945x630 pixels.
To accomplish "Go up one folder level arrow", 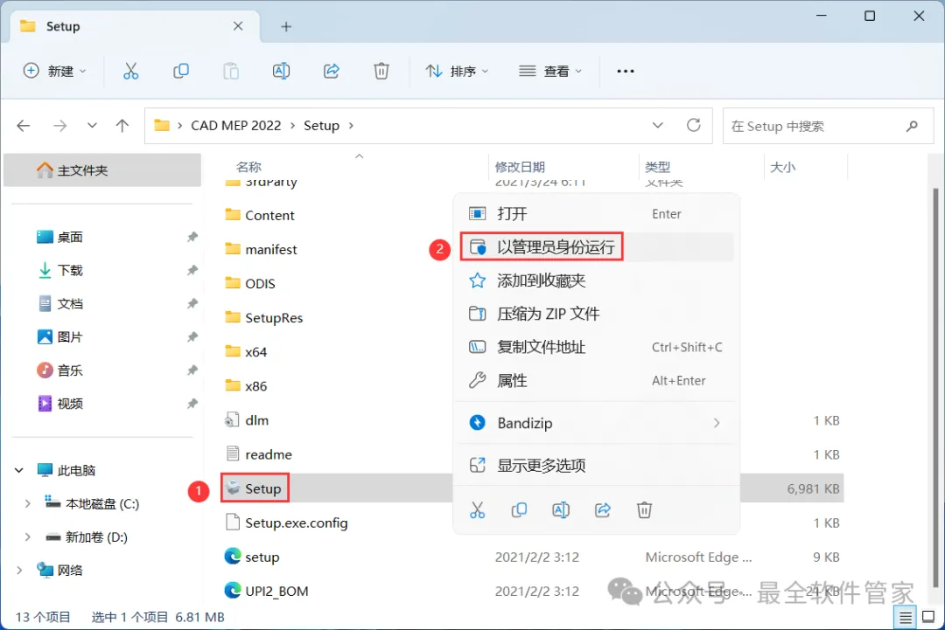I will click(122, 126).
